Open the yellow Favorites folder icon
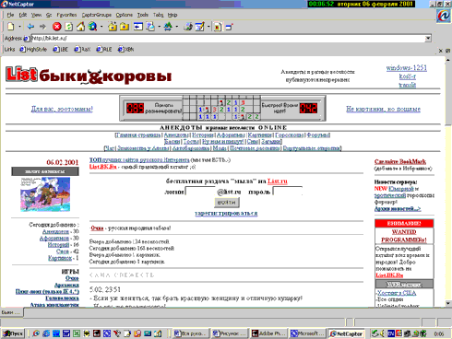Screen dimensions: 452x339 click(x=125, y=27)
